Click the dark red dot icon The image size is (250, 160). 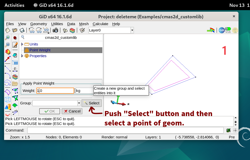[x=15, y=38]
